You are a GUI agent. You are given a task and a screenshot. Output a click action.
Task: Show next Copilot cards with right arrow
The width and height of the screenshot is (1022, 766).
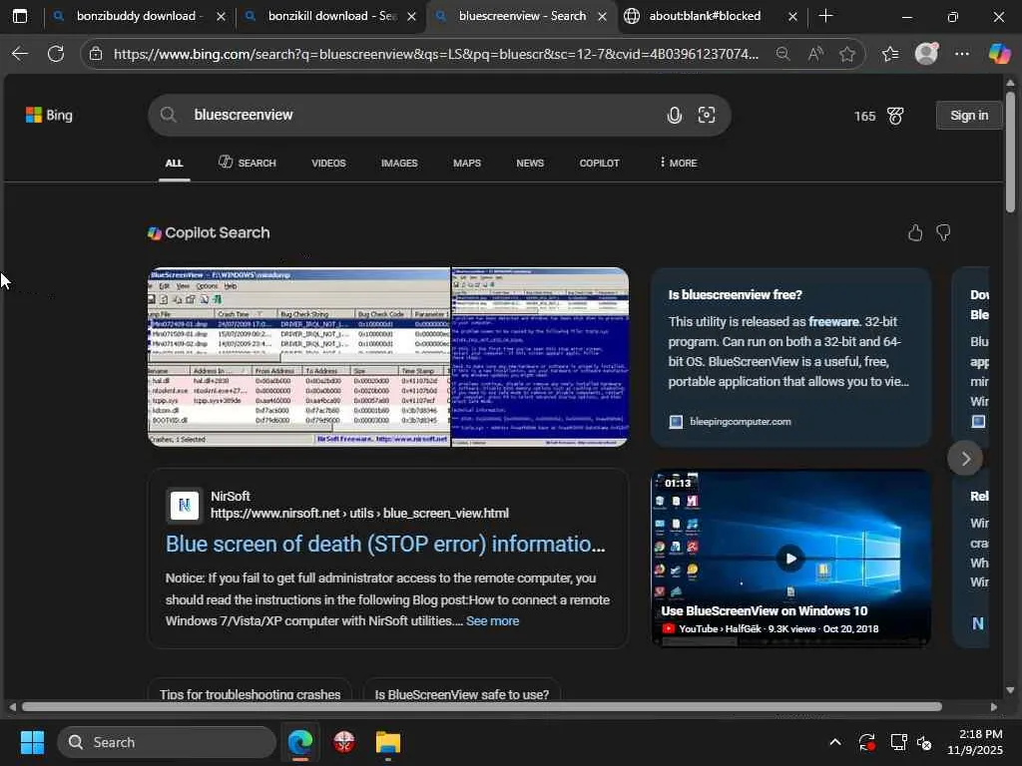(965, 459)
